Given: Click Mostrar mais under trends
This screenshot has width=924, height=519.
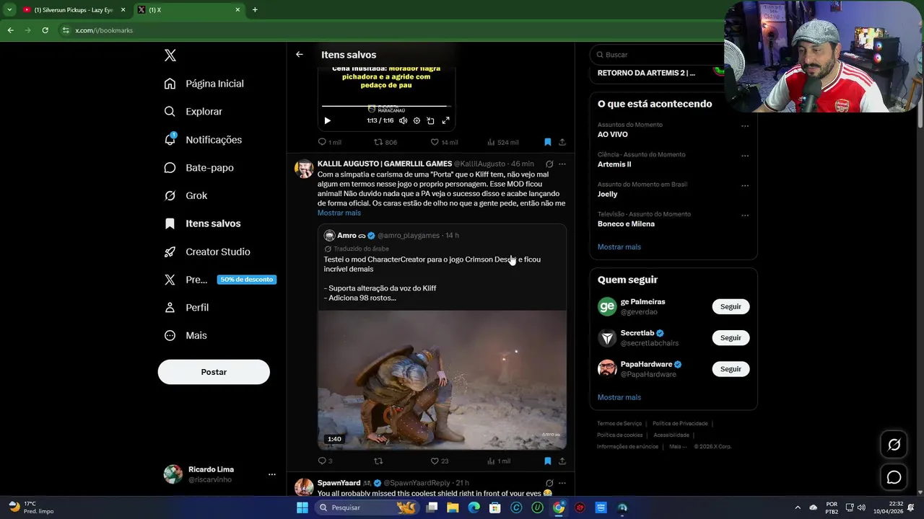Looking at the screenshot, I should pyautogui.click(x=619, y=247).
